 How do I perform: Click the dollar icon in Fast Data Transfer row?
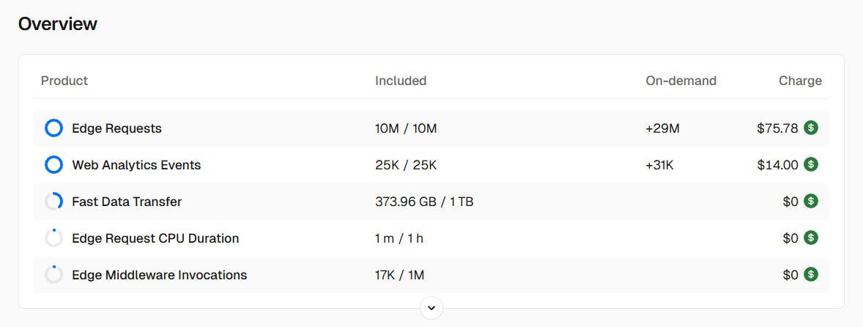coord(811,201)
